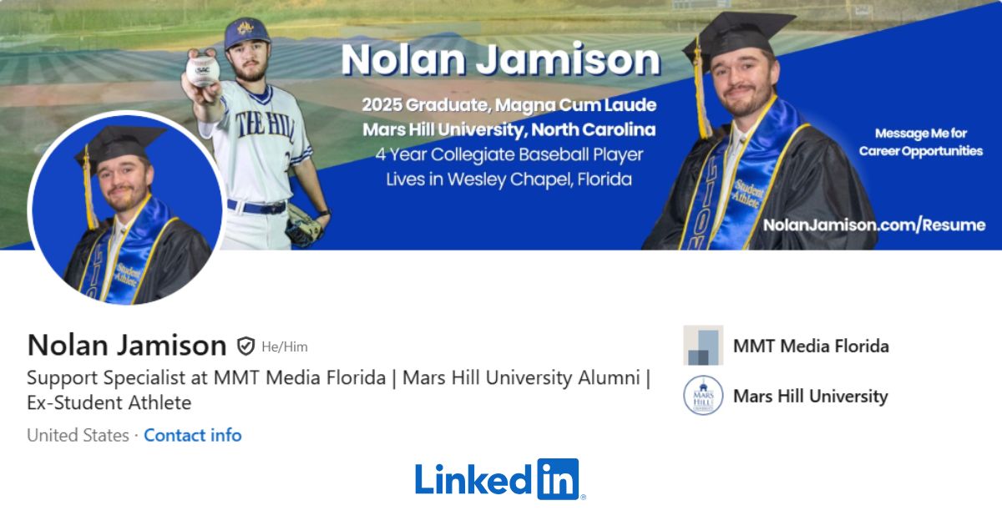The height and width of the screenshot is (526, 1002).
Task: Click the Lives in Wesley Chapel, Florida line
Action: point(509,179)
